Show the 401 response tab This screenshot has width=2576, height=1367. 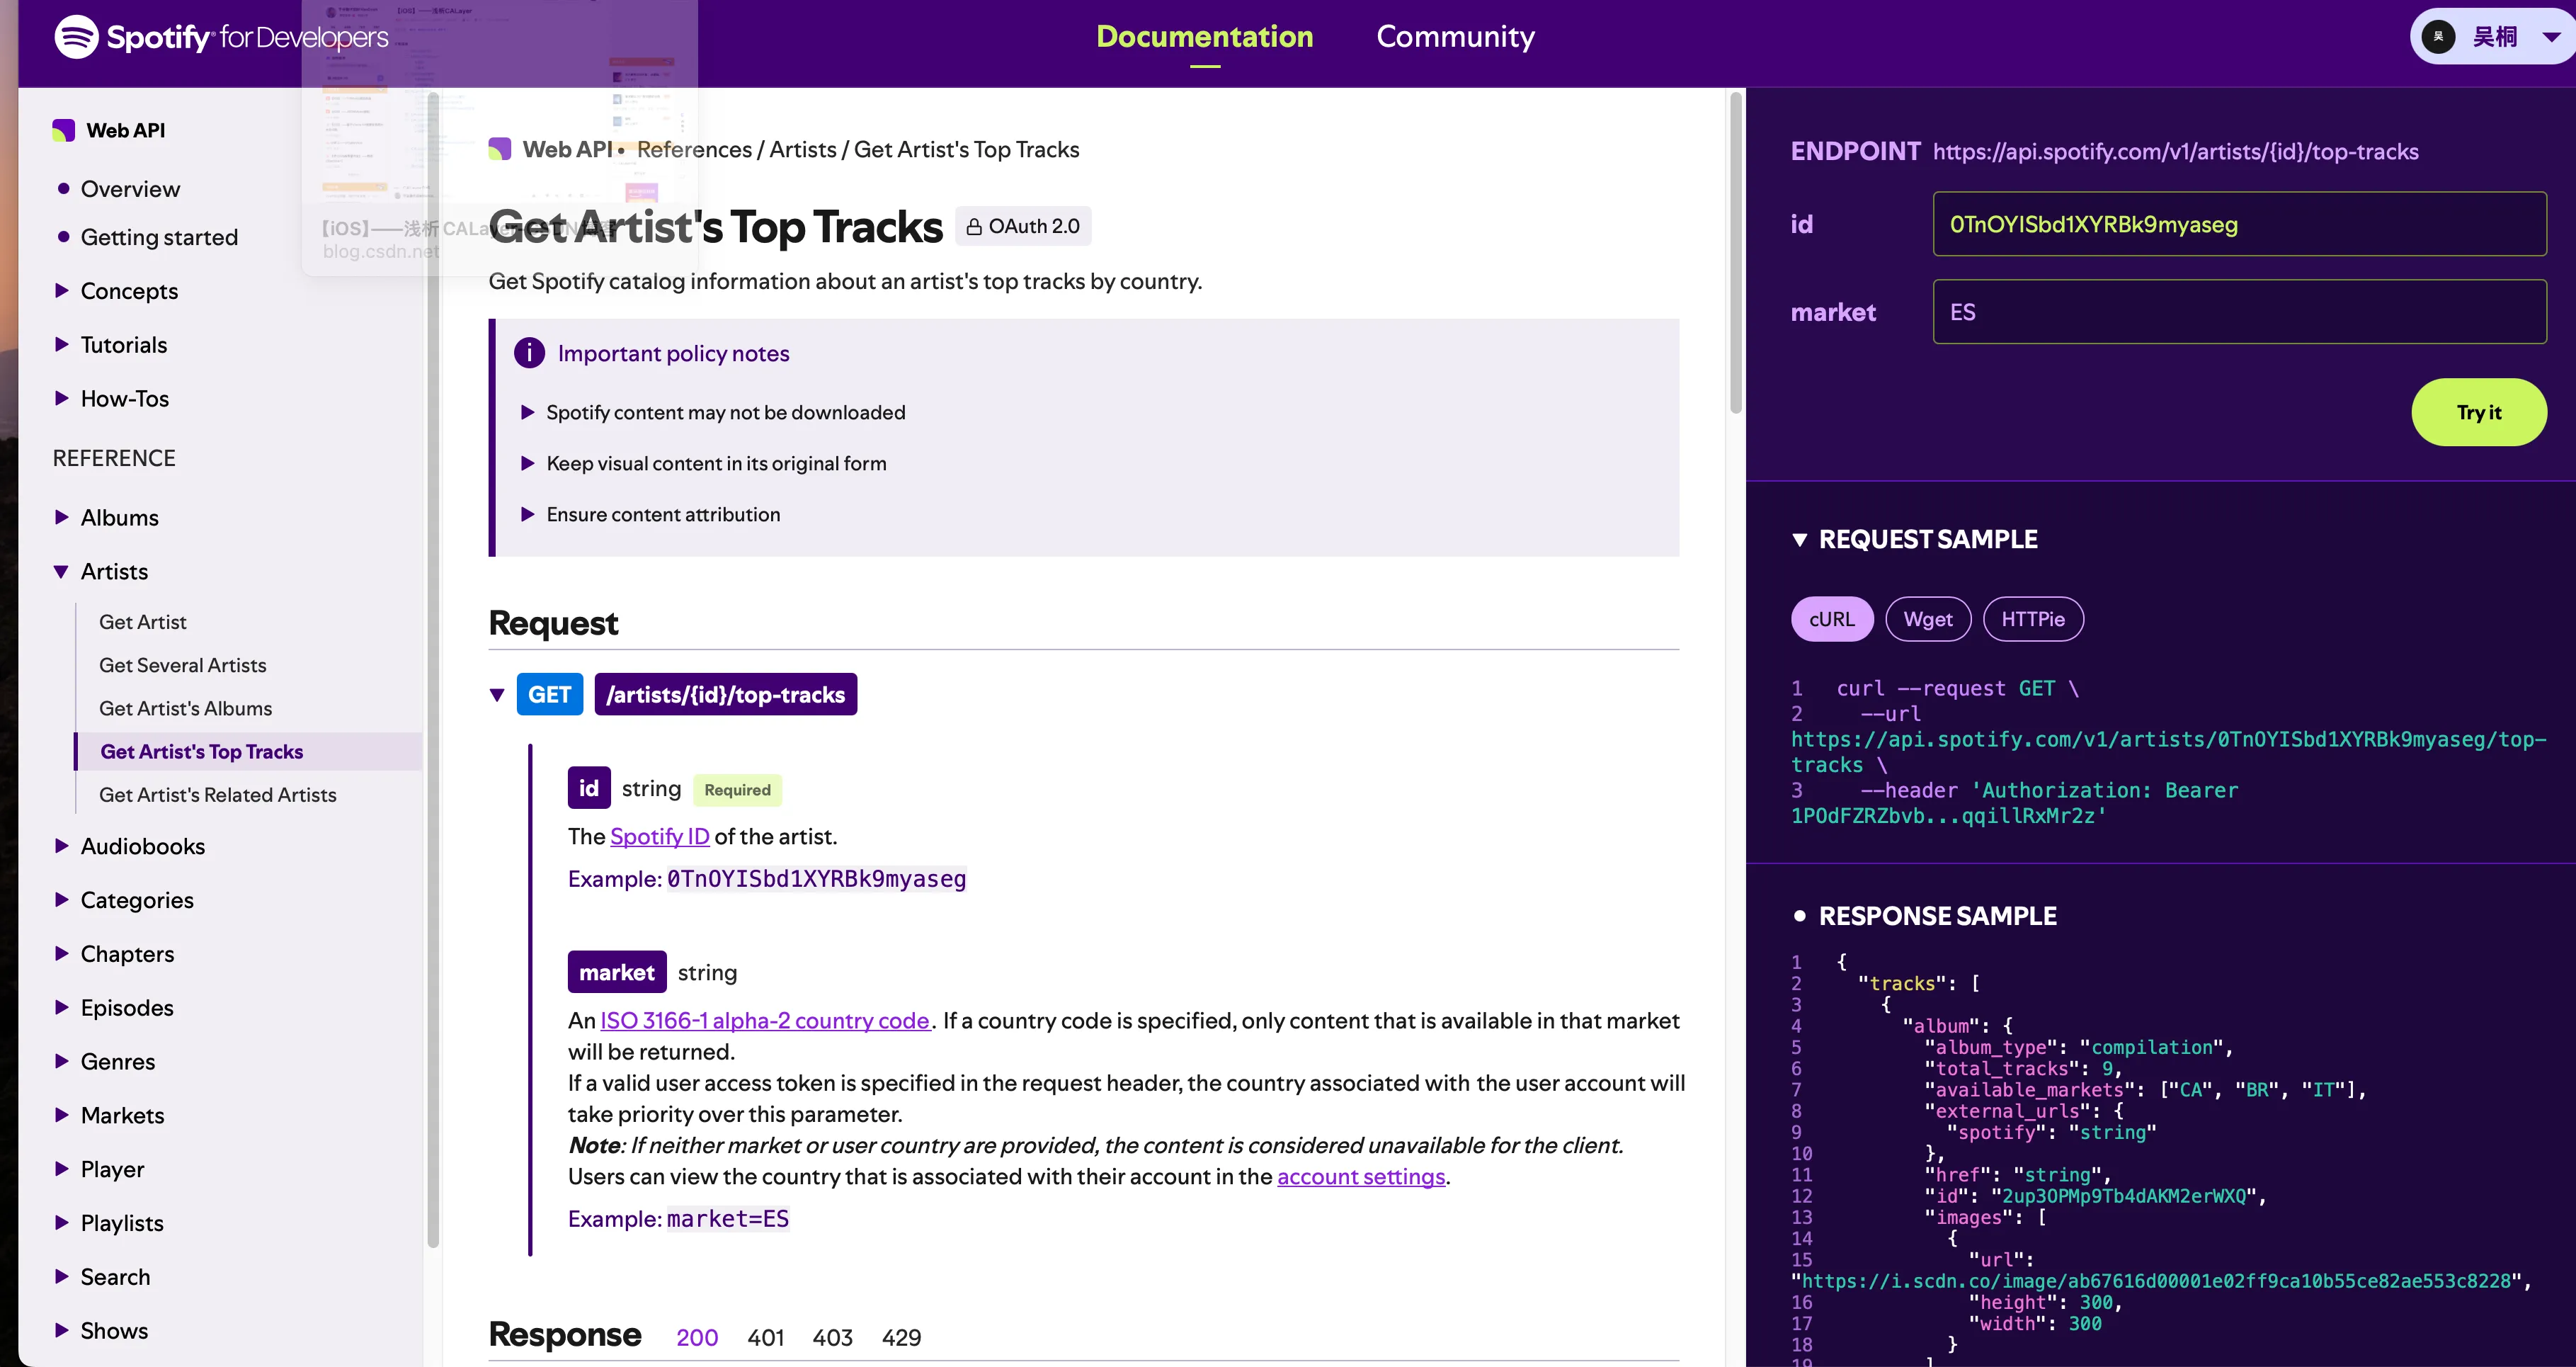(x=765, y=1337)
